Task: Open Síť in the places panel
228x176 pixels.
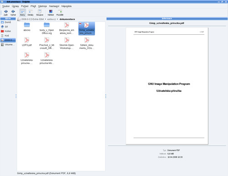Action: click(x=8, y=27)
